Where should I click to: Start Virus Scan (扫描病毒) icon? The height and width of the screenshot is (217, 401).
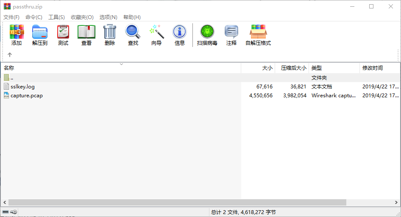click(x=207, y=32)
